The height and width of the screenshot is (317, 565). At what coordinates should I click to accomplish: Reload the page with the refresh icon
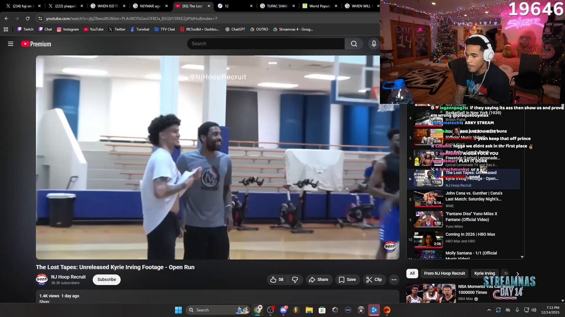[28, 18]
